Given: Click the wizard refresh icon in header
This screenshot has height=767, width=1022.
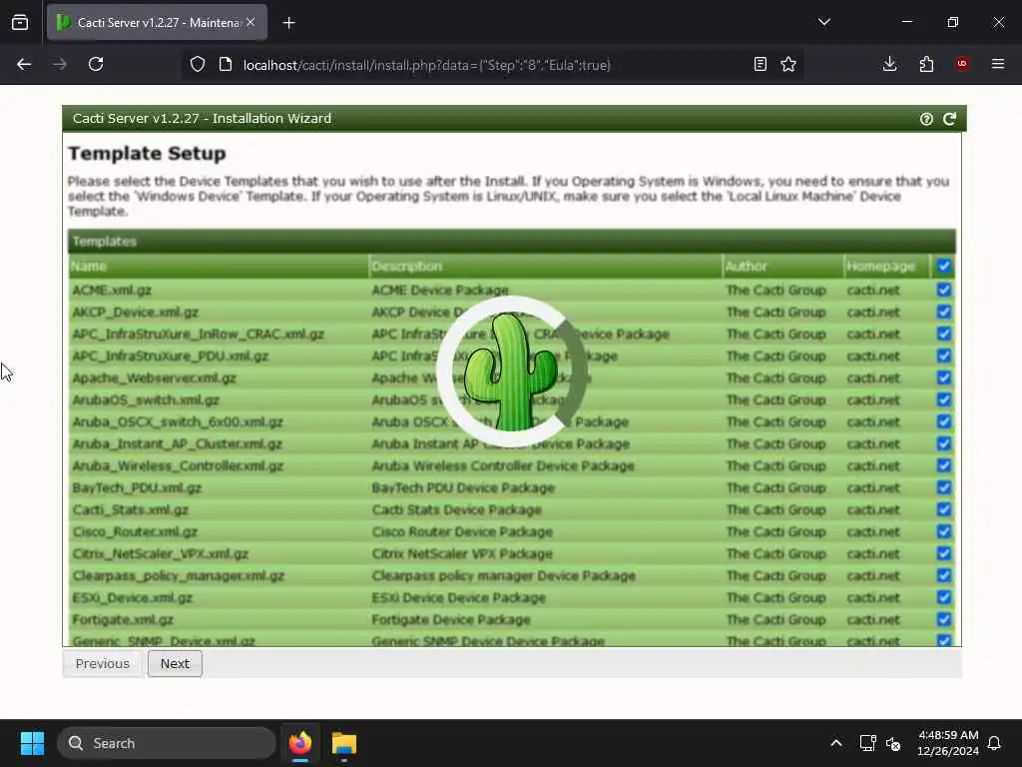Looking at the screenshot, I should pyautogui.click(x=950, y=119).
